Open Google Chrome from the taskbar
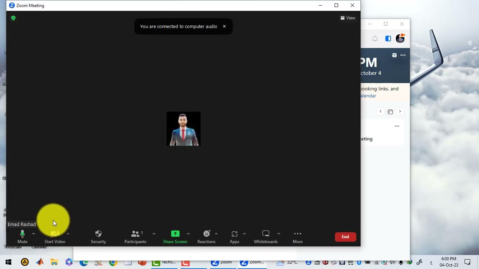Image resolution: width=479 pixels, height=269 pixels. [x=113, y=262]
